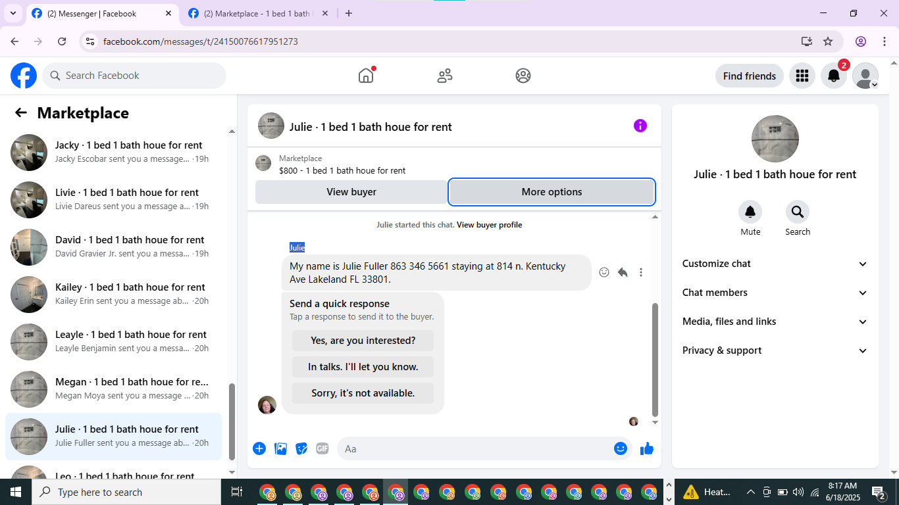The image size is (899, 505).
Task: Open the volume control in system tray
Action: (798, 492)
